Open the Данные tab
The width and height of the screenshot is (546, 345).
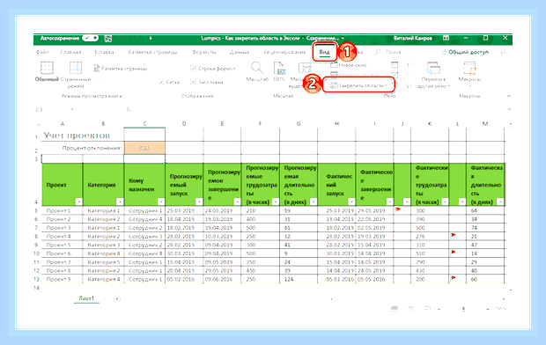point(240,52)
